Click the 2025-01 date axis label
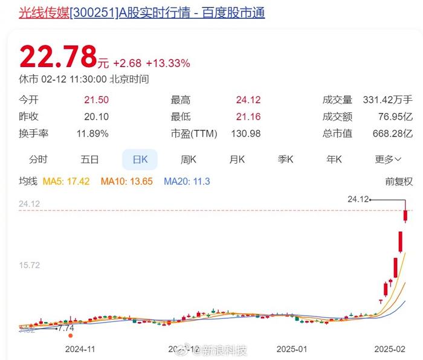The height and width of the screenshot is (360, 423). [x=292, y=349]
